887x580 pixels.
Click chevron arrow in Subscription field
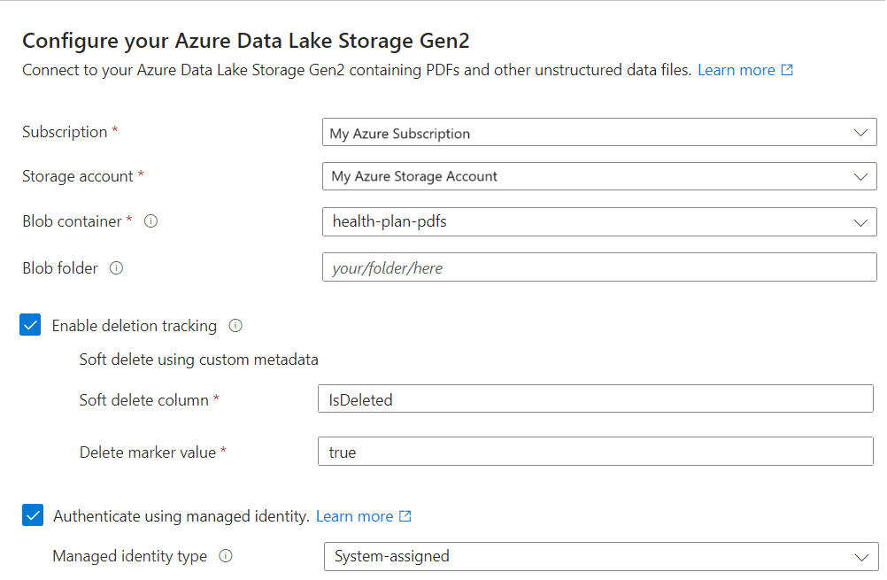860,133
